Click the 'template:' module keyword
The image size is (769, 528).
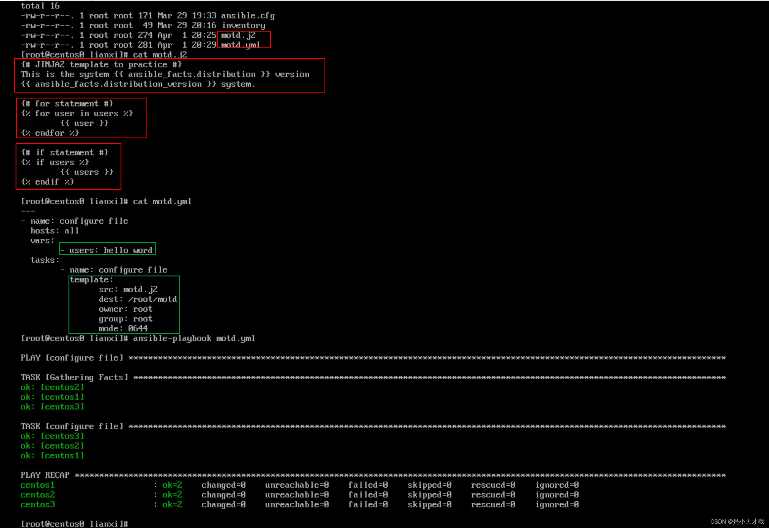point(91,280)
